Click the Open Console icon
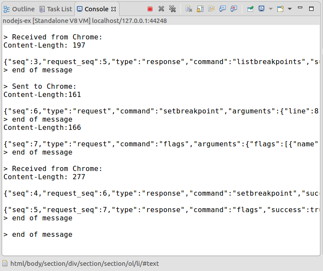The width and height of the screenshot is (323, 271). [280, 9]
